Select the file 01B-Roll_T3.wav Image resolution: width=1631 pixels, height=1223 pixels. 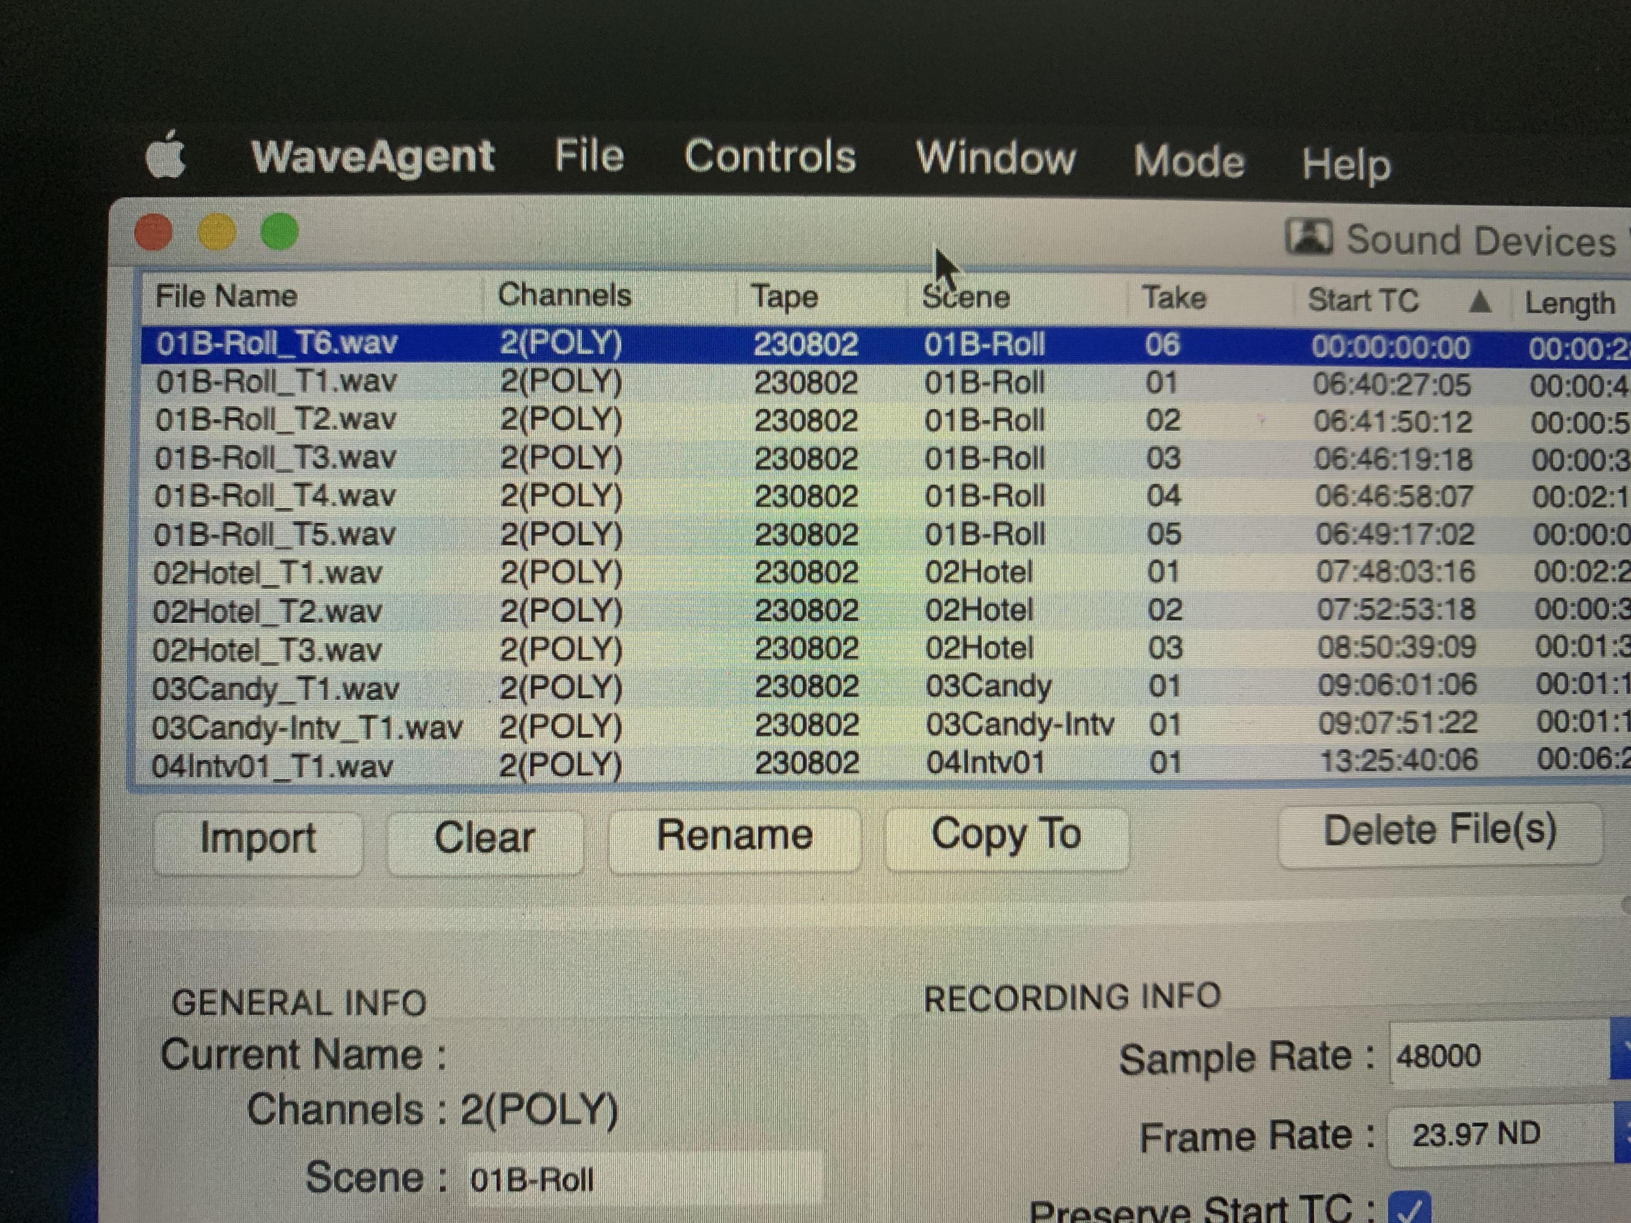(x=276, y=458)
